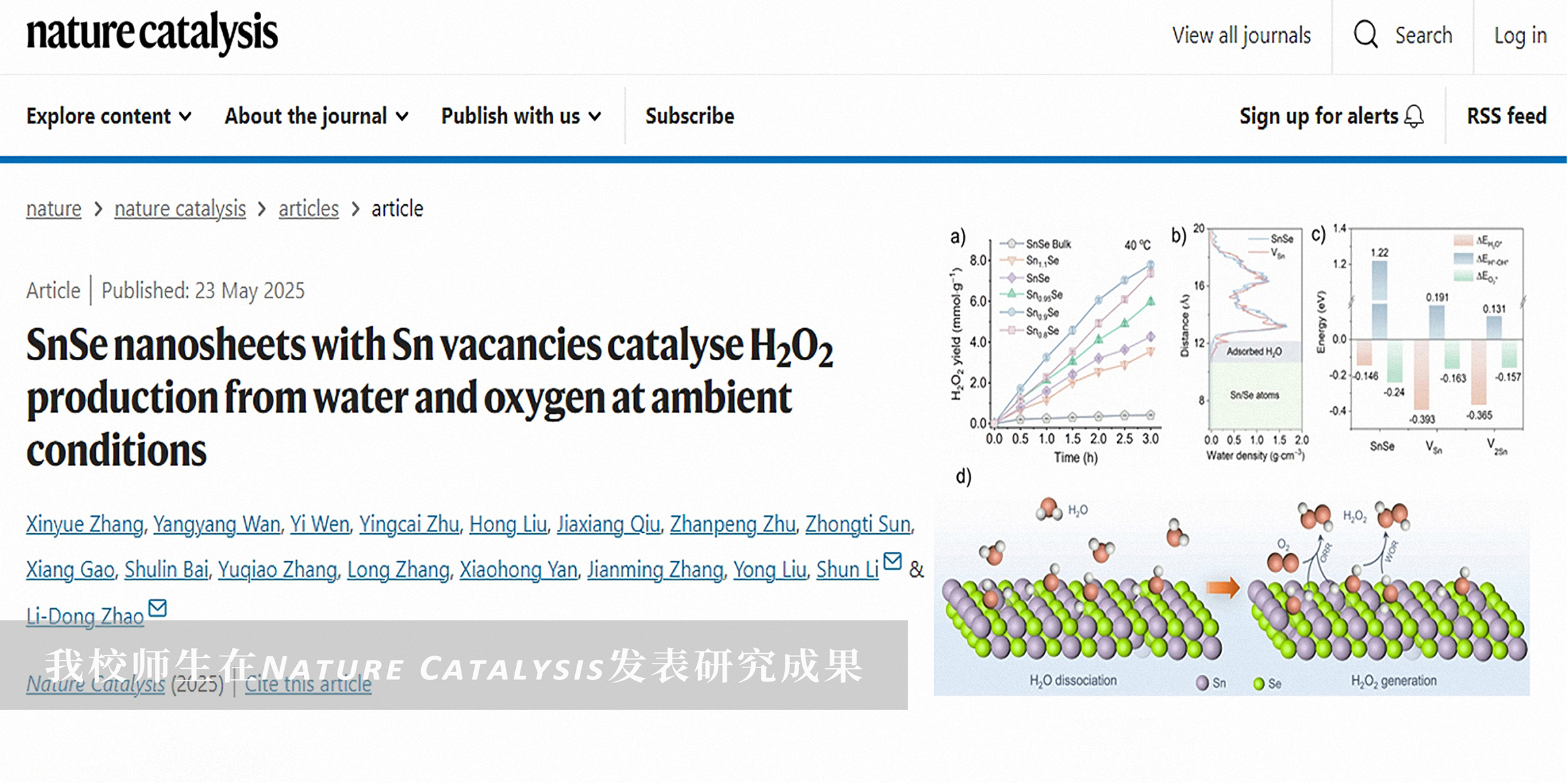Click the Chinese caption overlay banner

(x=454, y=665)
